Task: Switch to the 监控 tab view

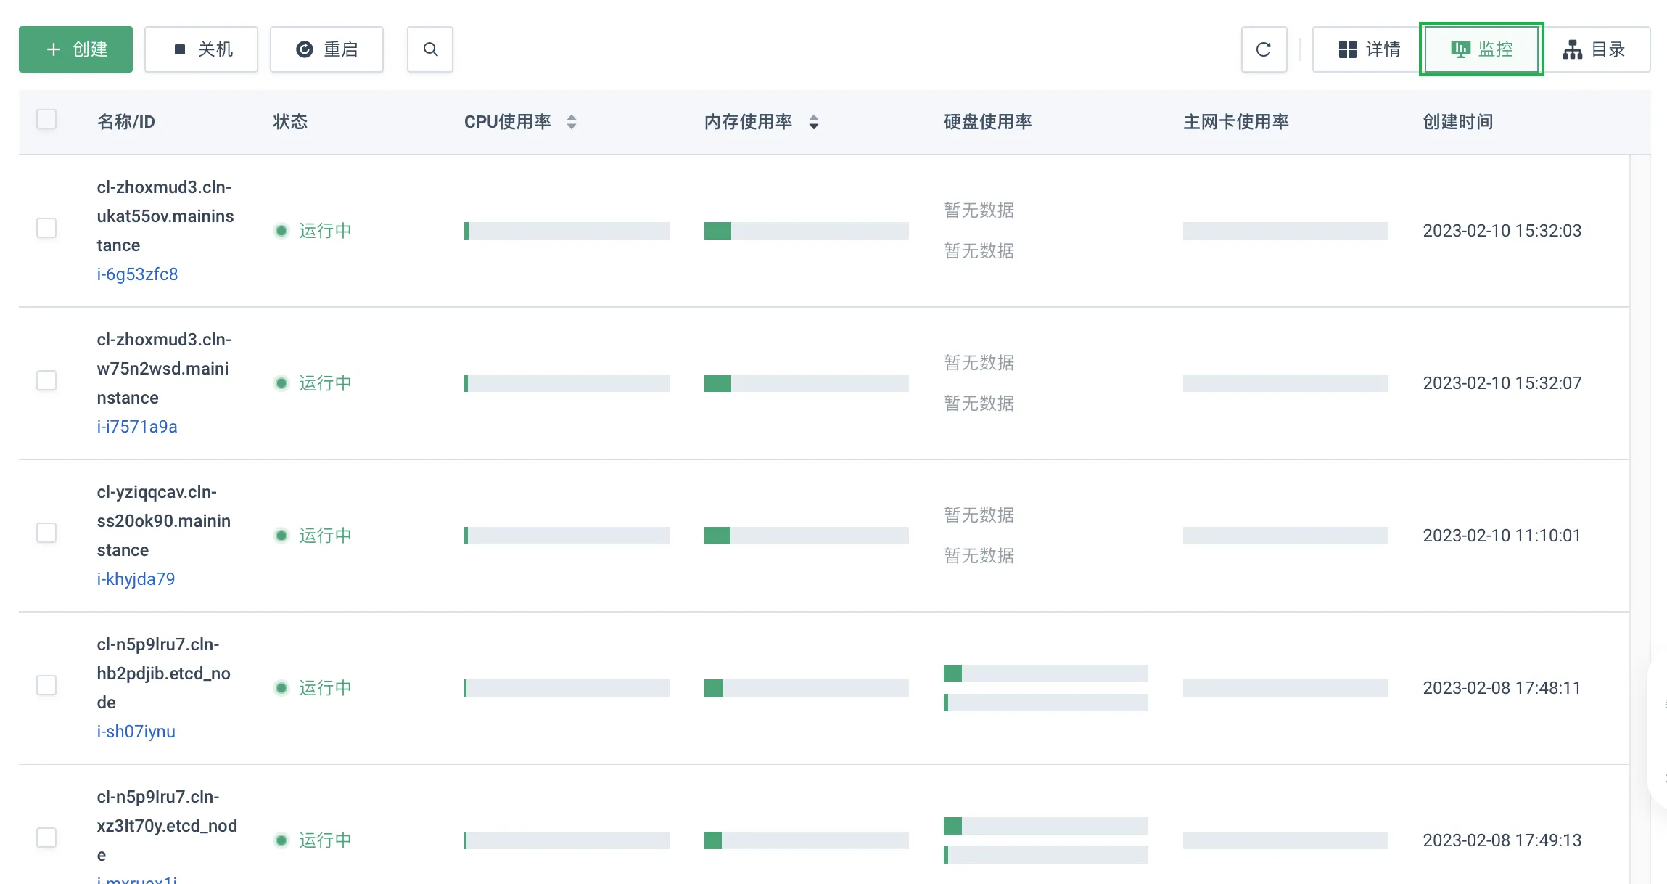Action: point(1481,49)
